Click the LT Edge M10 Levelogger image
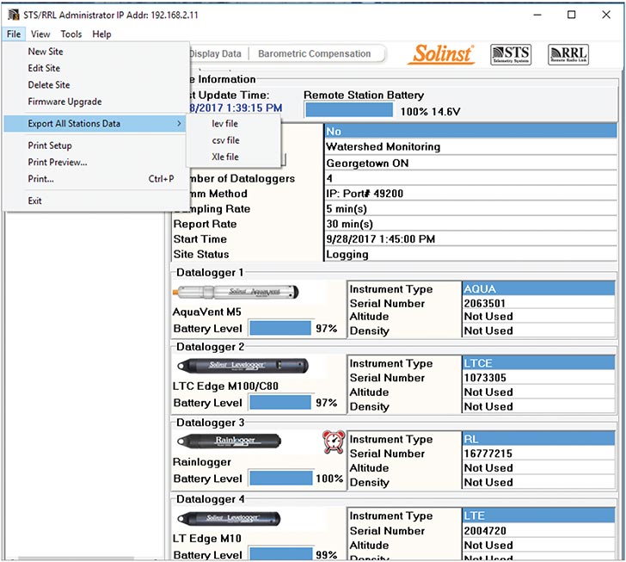This screenshot has width=626, height=562. coord(229,518)
